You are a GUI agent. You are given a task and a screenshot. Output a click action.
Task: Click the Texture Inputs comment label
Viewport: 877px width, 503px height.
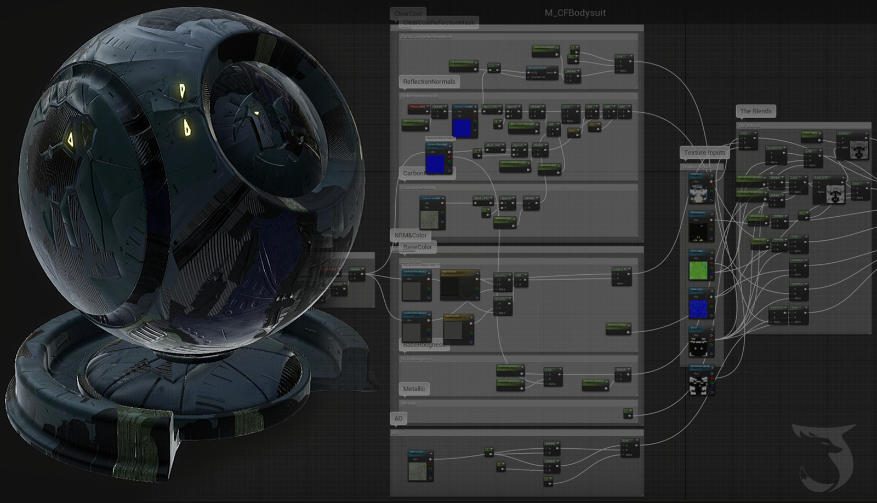(x=704, y=153)
